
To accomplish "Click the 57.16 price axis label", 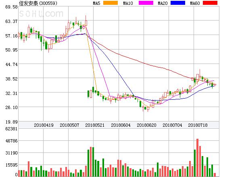I will [x=11, y=36].
